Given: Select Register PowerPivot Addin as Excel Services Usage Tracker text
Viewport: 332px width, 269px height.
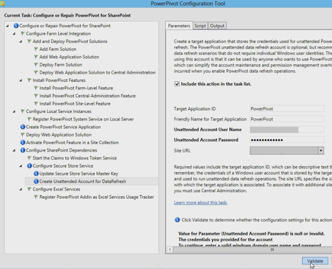Looking at the screenshot, I should pyautogui.click(x=97, y=197).
